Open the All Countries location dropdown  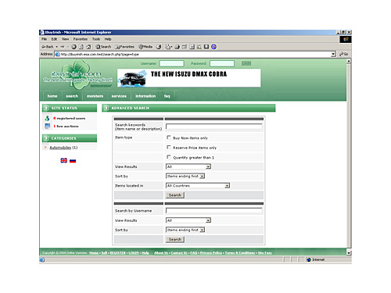coord(198,185)
